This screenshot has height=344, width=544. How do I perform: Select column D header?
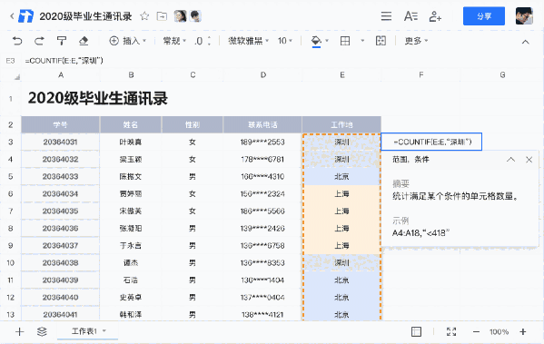click(x=263, y=75)
